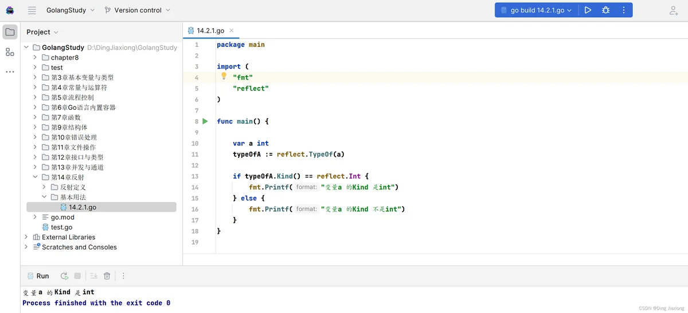Click 'package main' on line 1
Image resolution: width=688 pixels, height=313 pixels.
click(x=241, y=45)
